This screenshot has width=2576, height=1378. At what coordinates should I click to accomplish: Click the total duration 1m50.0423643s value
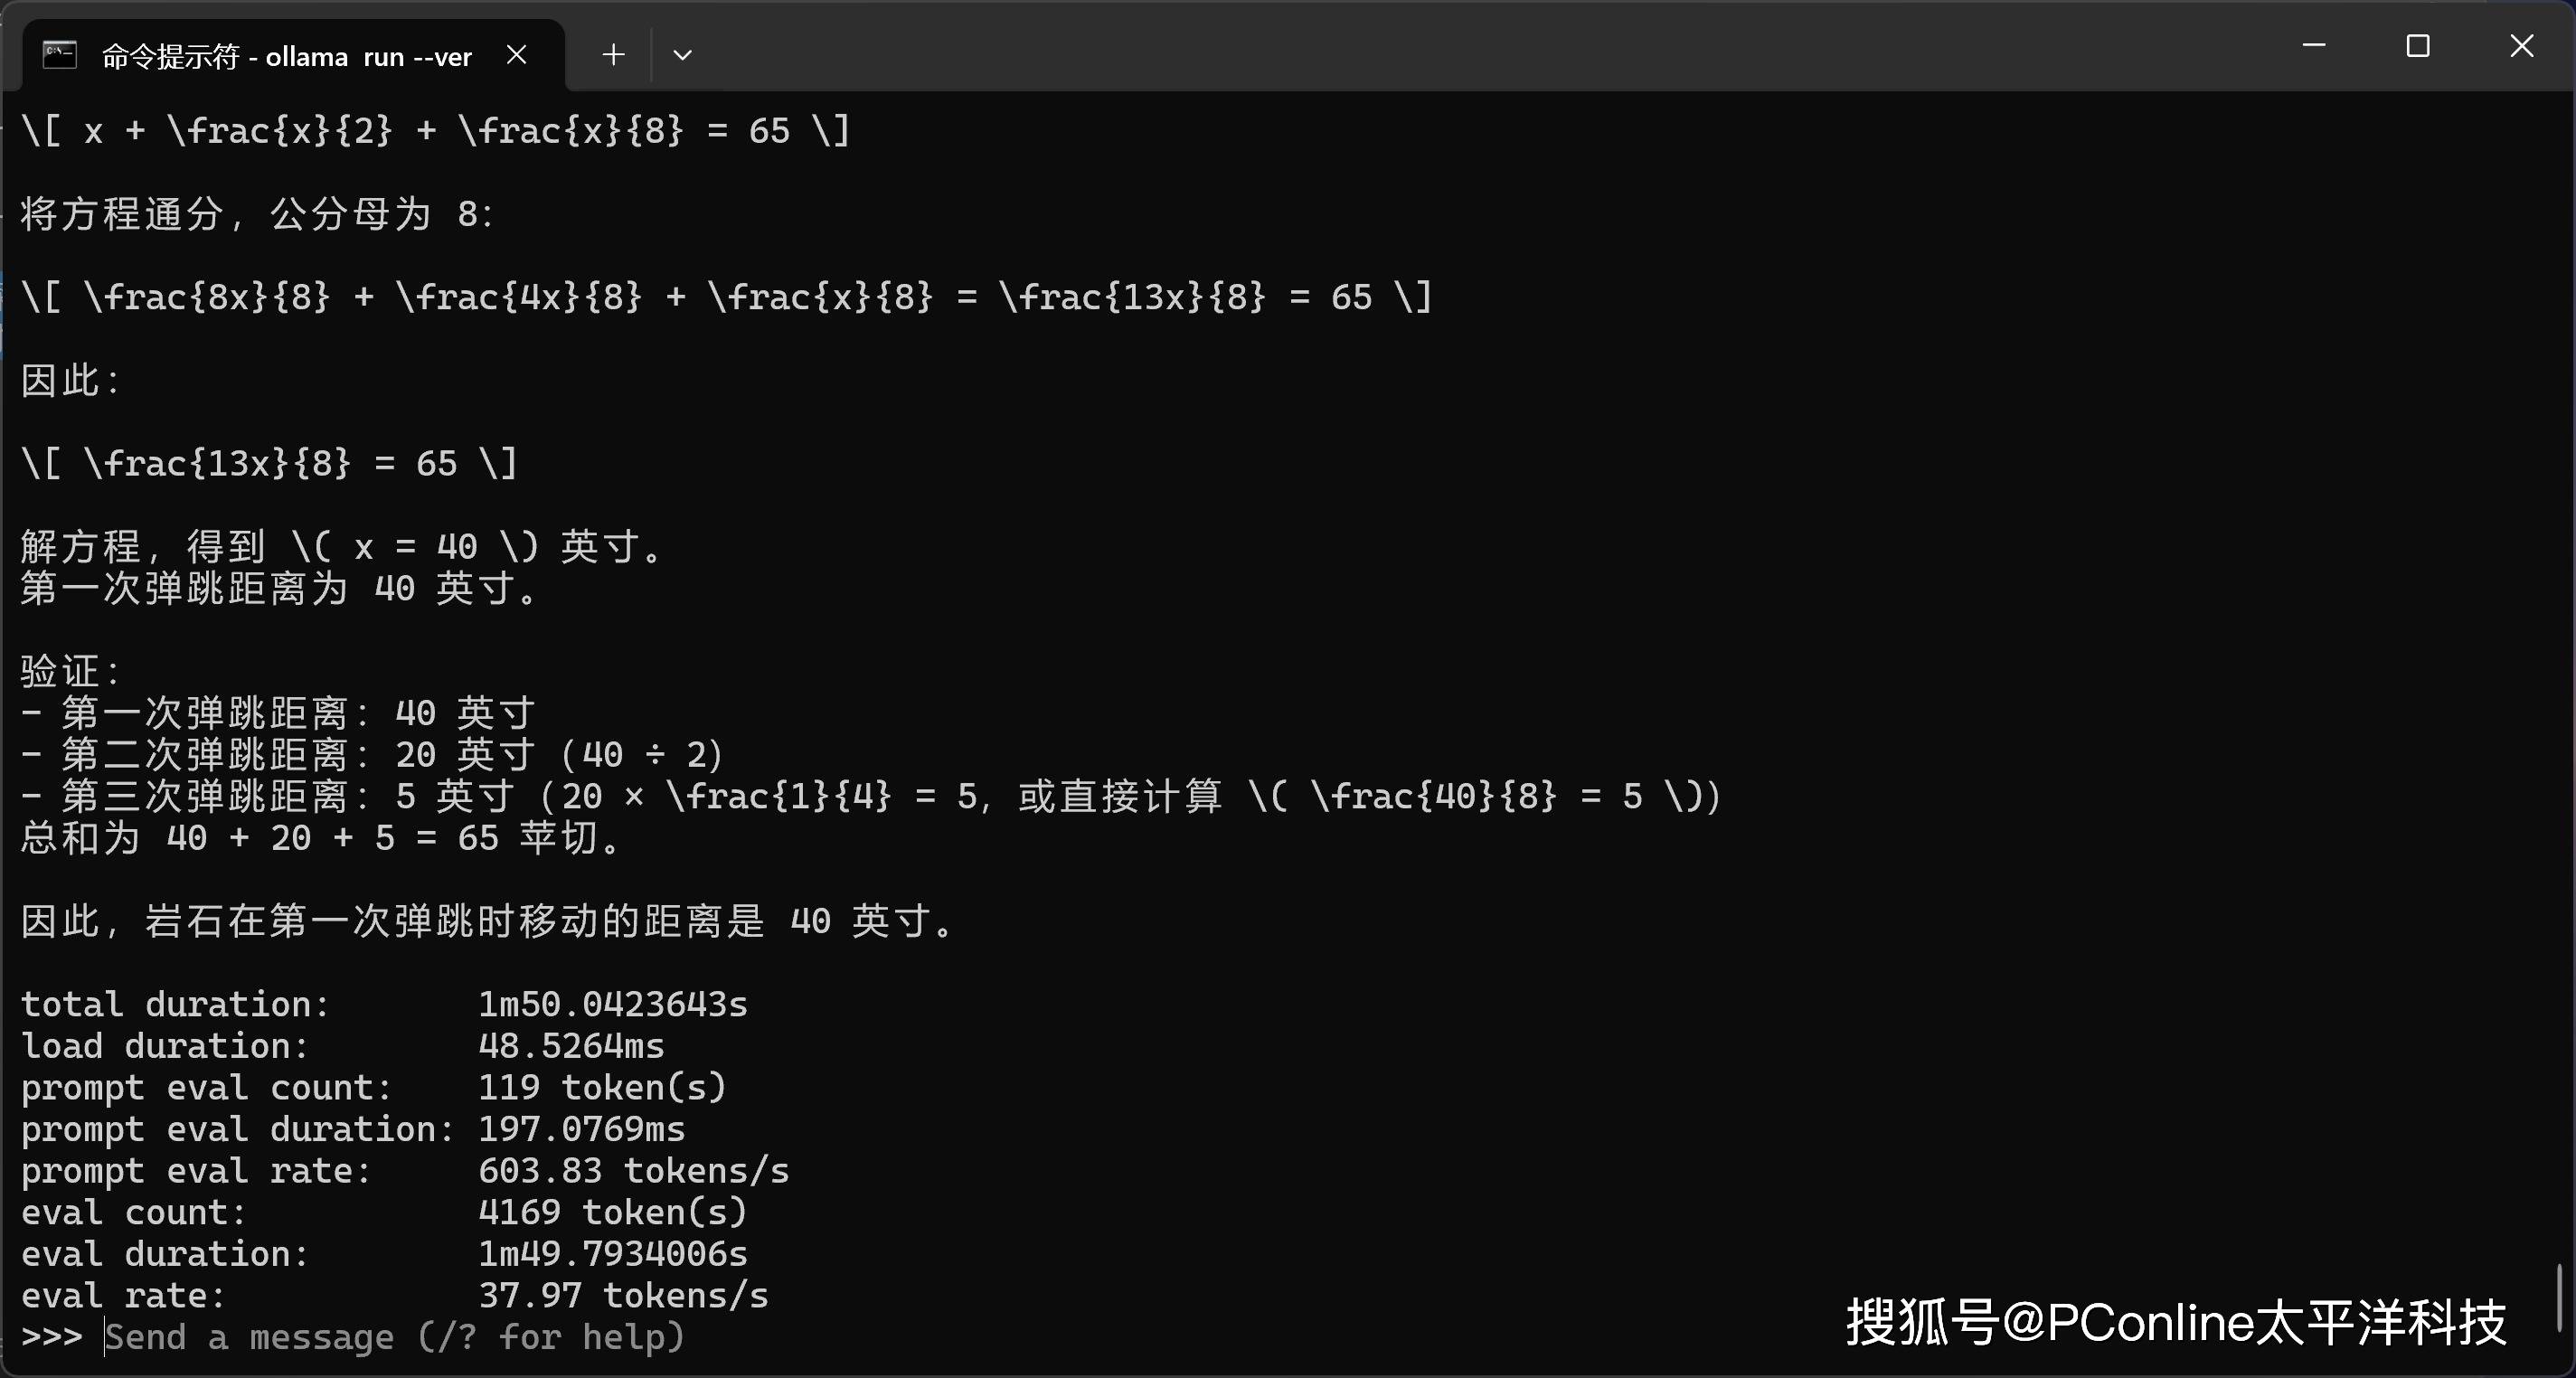612,1004
